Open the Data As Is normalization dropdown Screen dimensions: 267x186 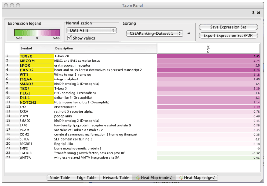tap(91, 30)
